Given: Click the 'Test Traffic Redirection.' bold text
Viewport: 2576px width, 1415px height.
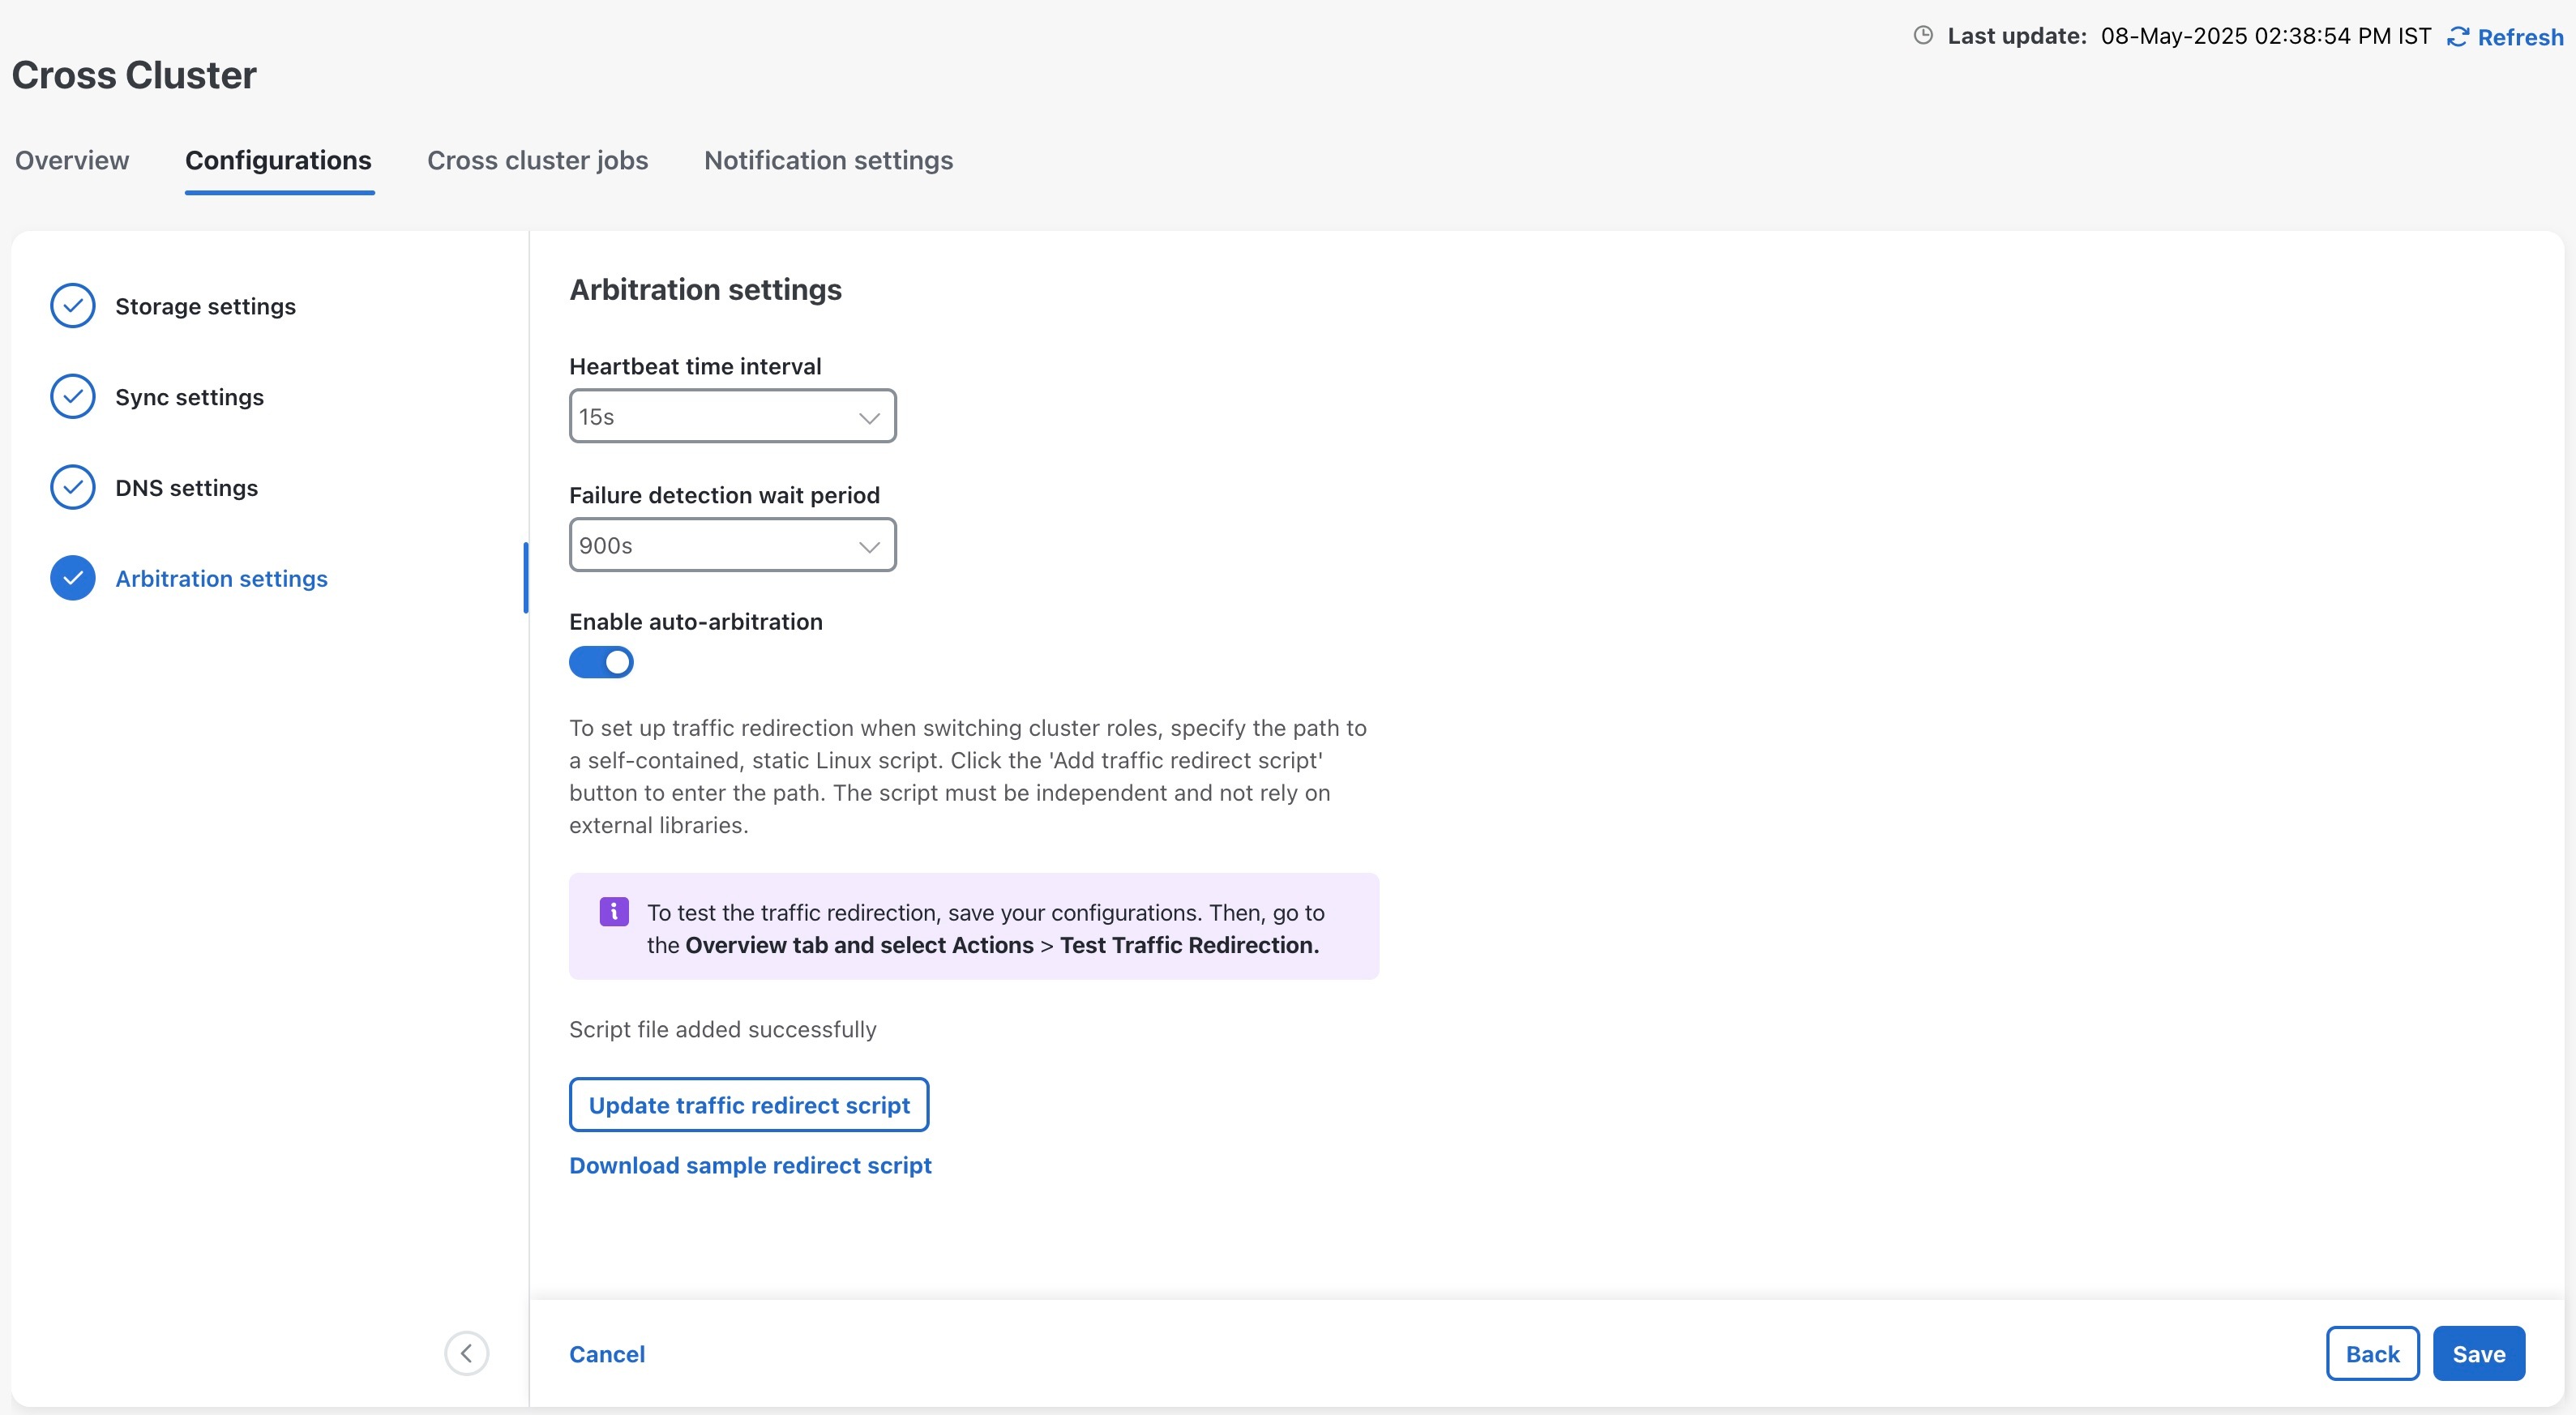Looking at the screenshot, I should [x=1189, y=945].
